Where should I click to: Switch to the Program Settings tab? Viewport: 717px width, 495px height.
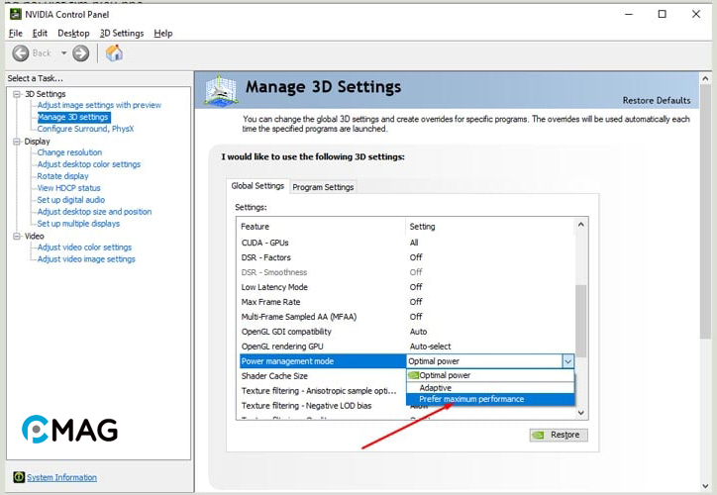coord(323,187)
